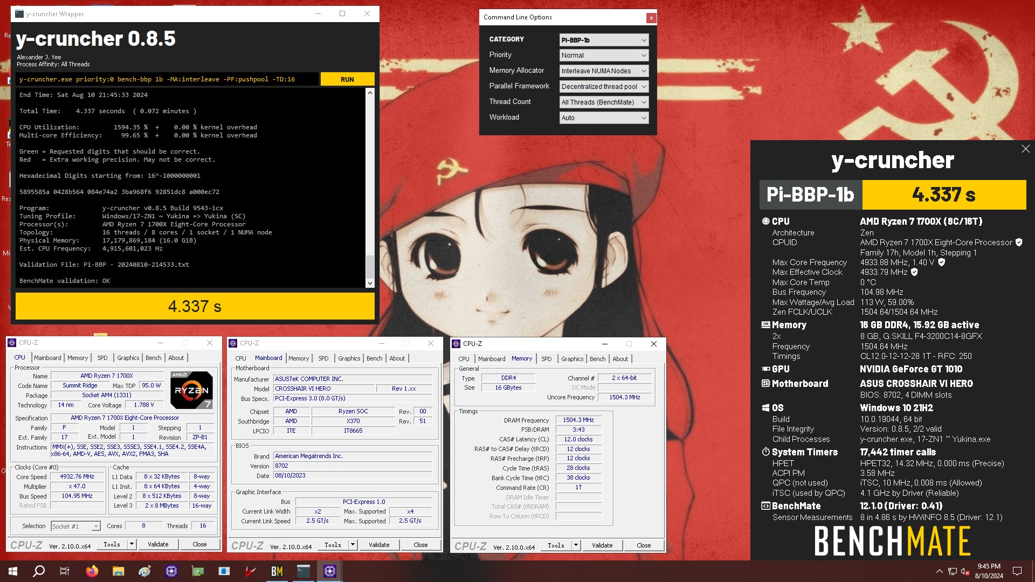1035x582 pixels.
Task: Click the Windows OS icon in BenchMate panel
Action: pyautogui.click(x=765, y=408)
